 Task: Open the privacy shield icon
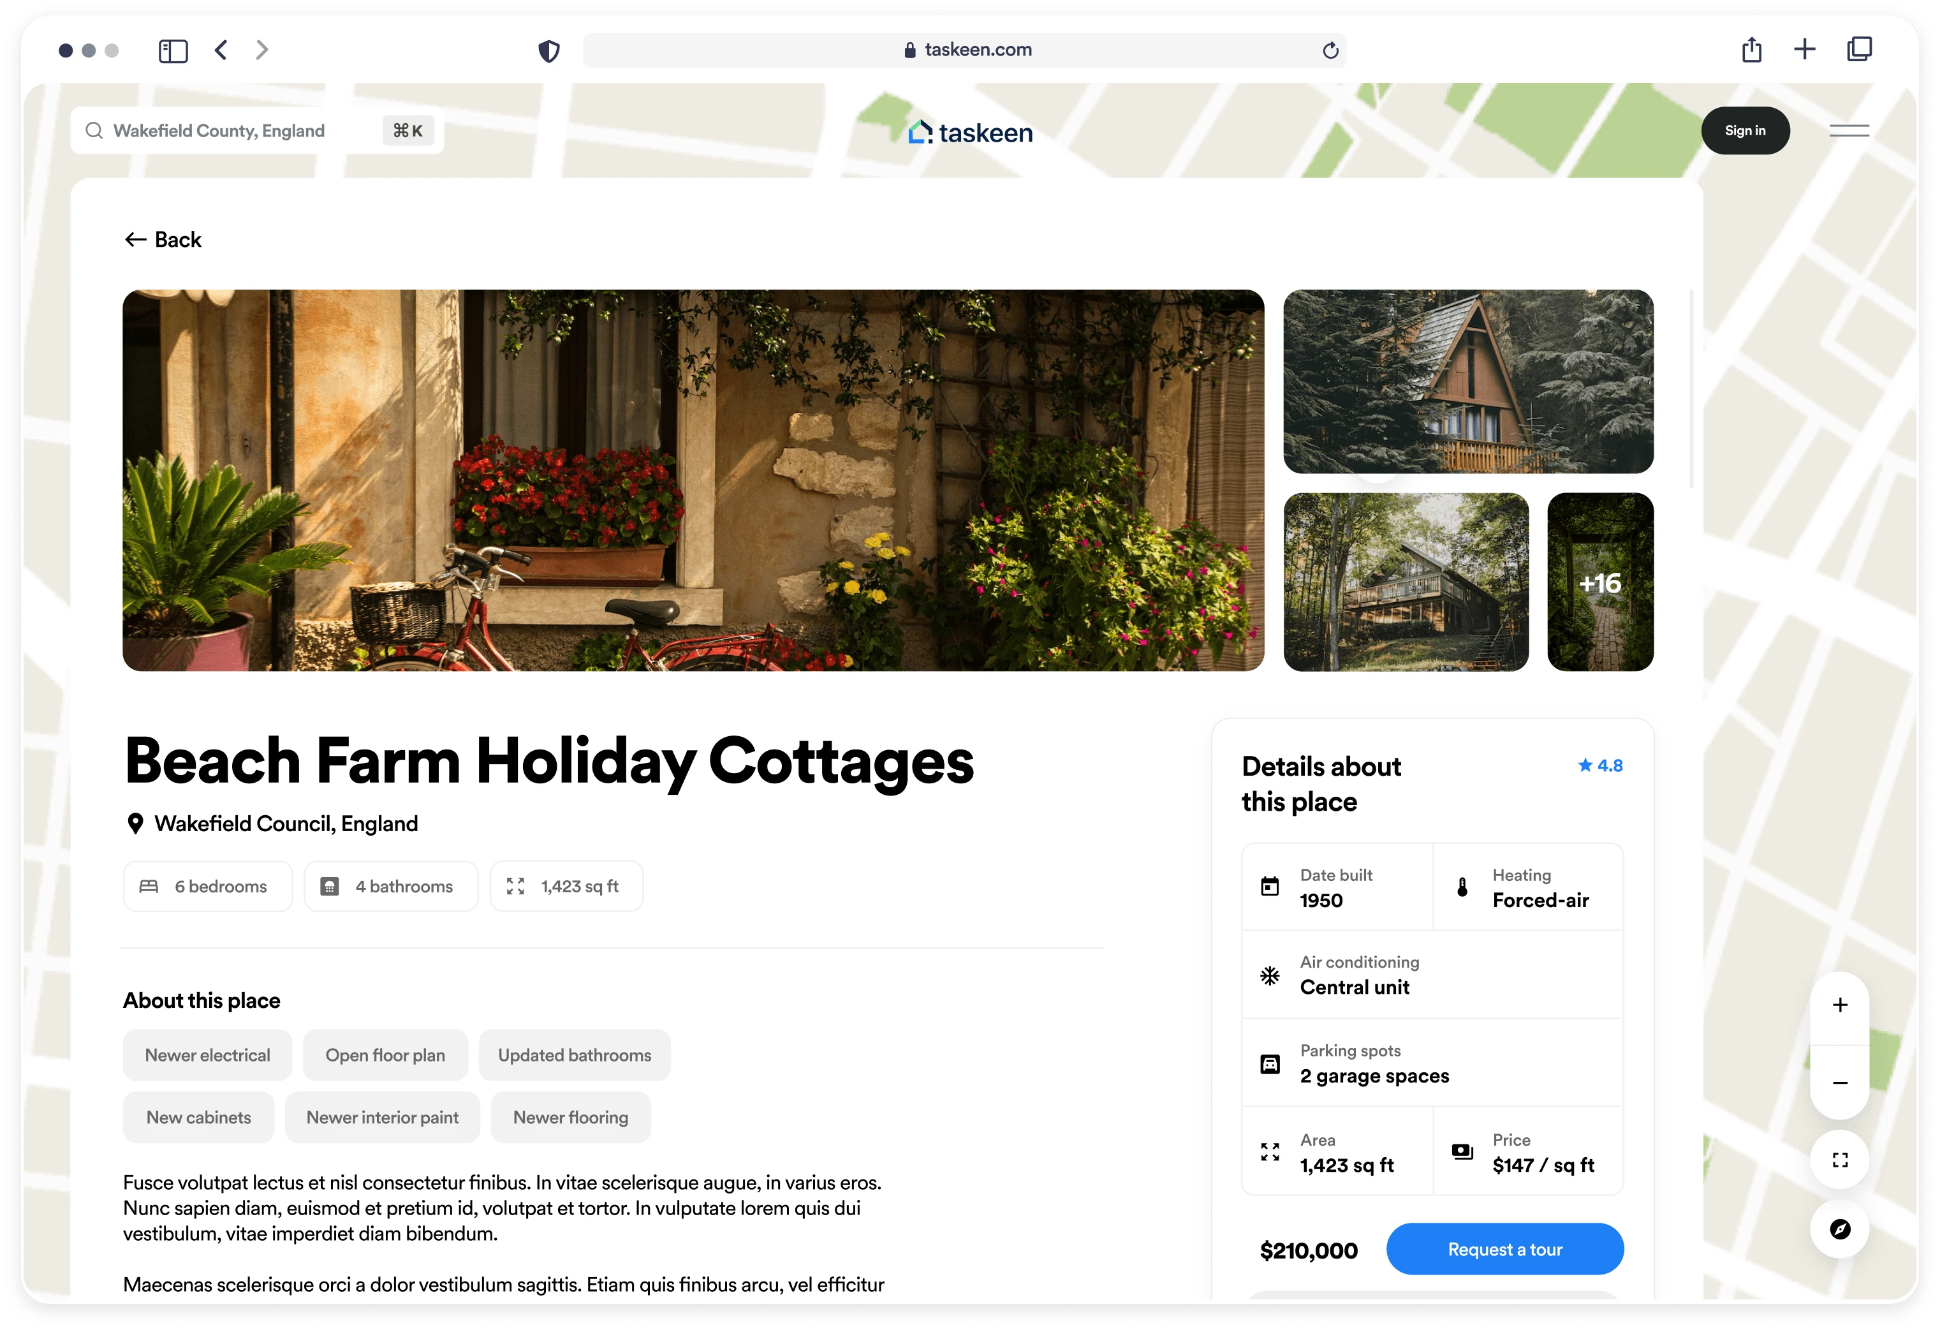(548, 51)
